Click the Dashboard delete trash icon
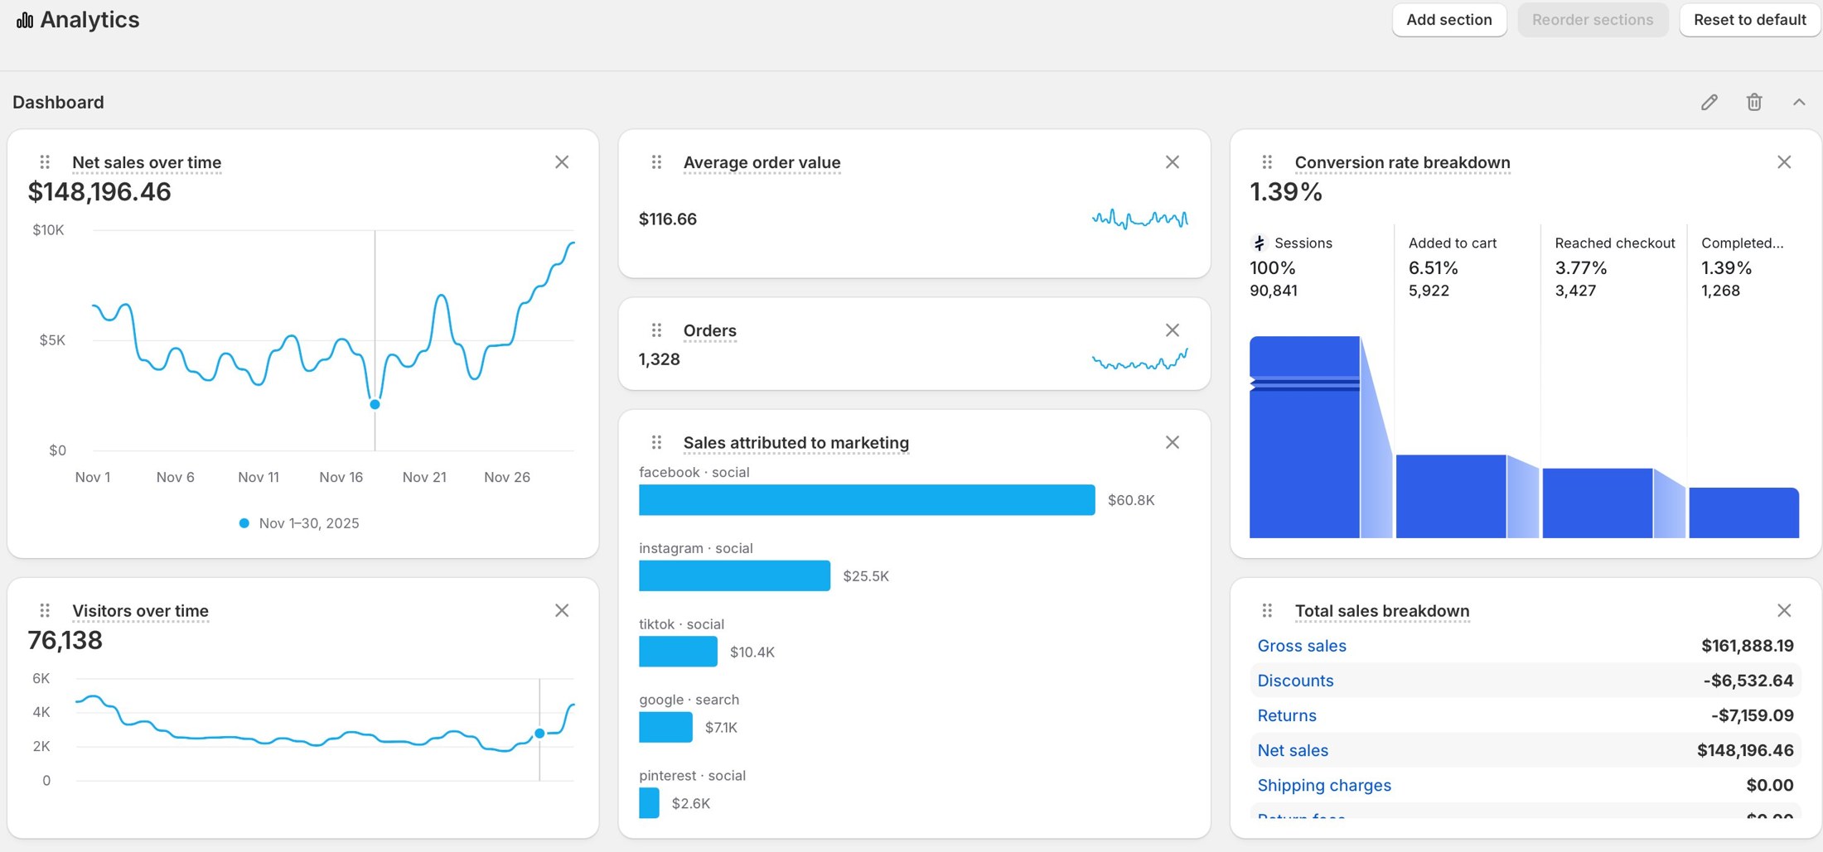Screen dimensions: 1823x852 tap(1754, 101)
